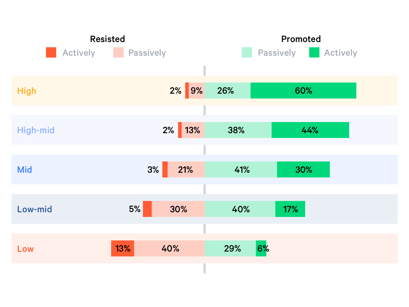This screenshot has width=409, height=307.
Task: Click the Resisted legend heading
Action: click(x=108, y=39)
